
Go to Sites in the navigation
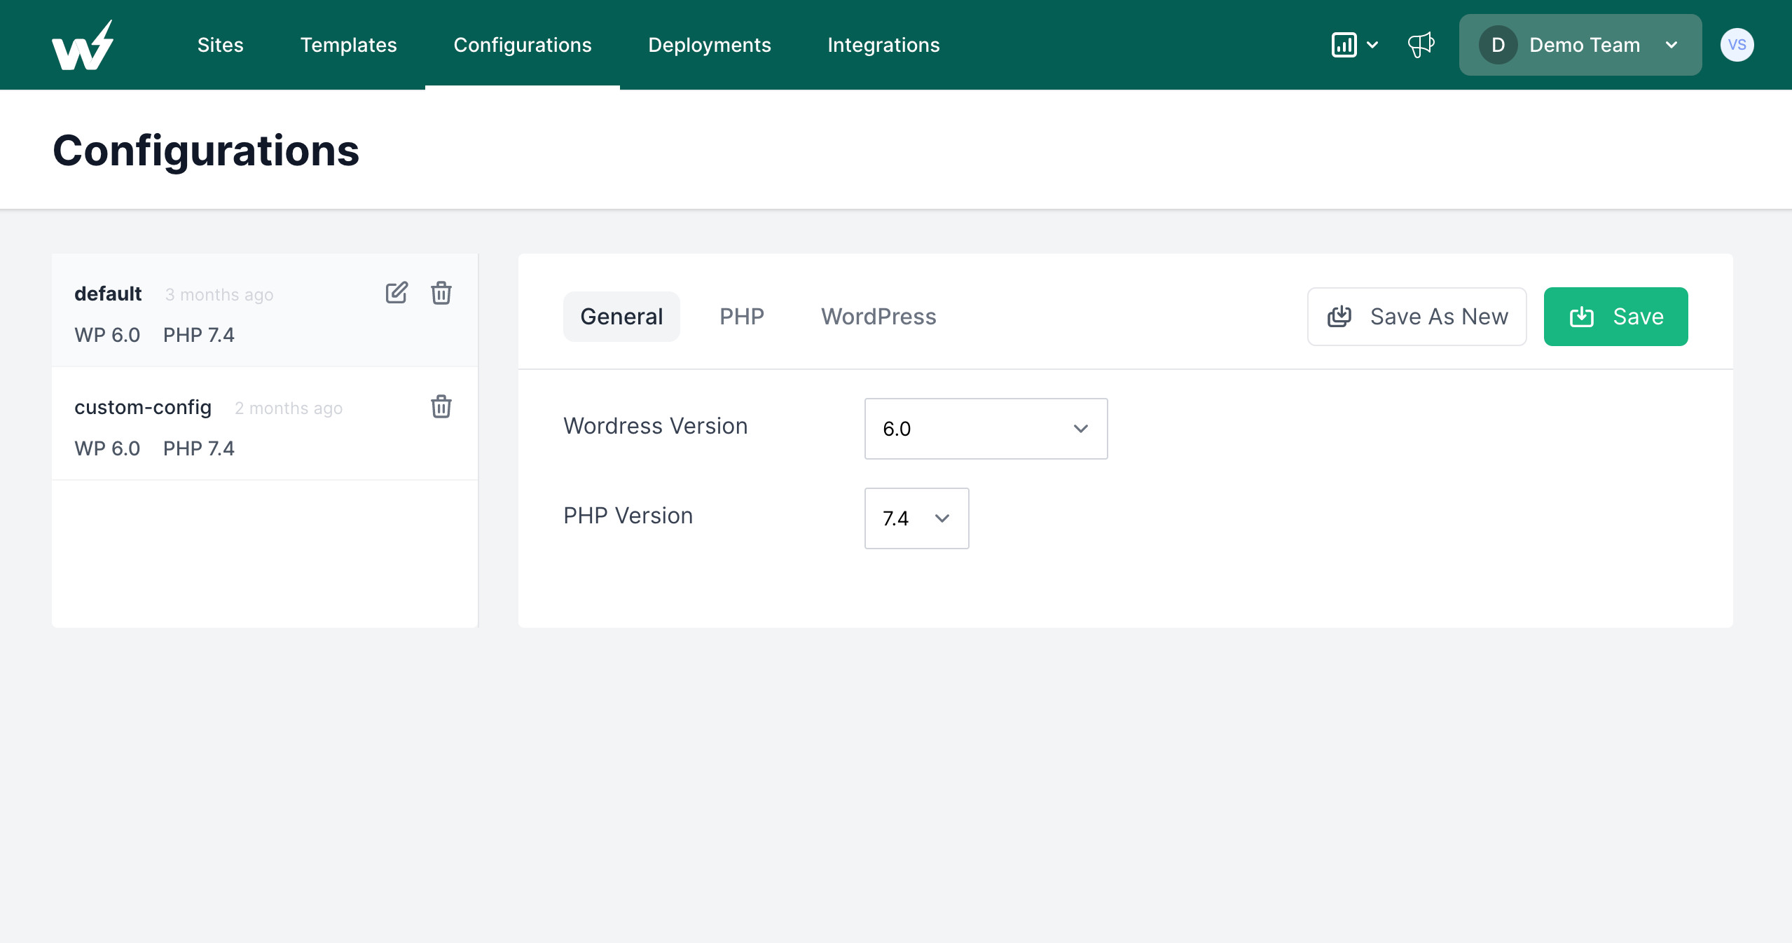220,45
